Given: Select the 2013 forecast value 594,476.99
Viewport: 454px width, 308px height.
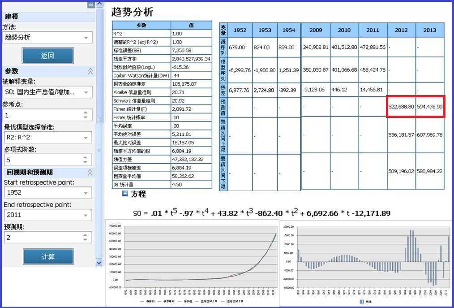Looking at the screenshot, I should pyautogui.click(x=430, y=107).
